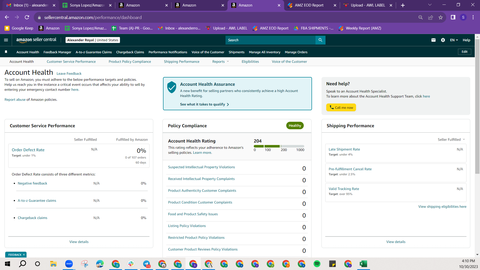Click the Edit favorites bar button
480x270 pixels.
point(464,52)
